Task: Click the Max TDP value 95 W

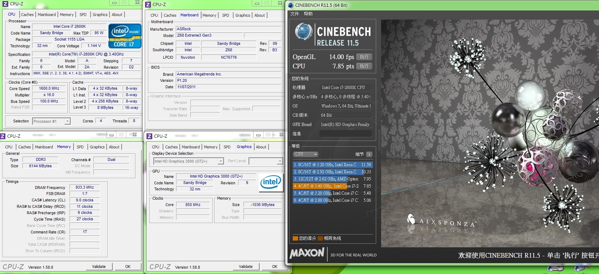Action: [99, 33]
